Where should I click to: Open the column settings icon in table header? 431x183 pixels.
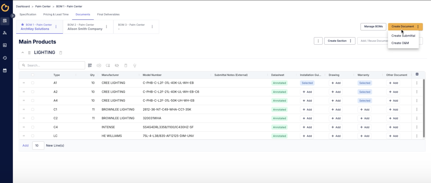coord(417,74)
